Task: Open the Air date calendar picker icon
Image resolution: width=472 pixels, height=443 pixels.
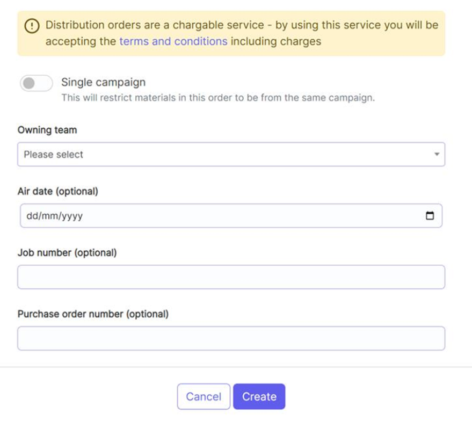Action: pos(430,216)
